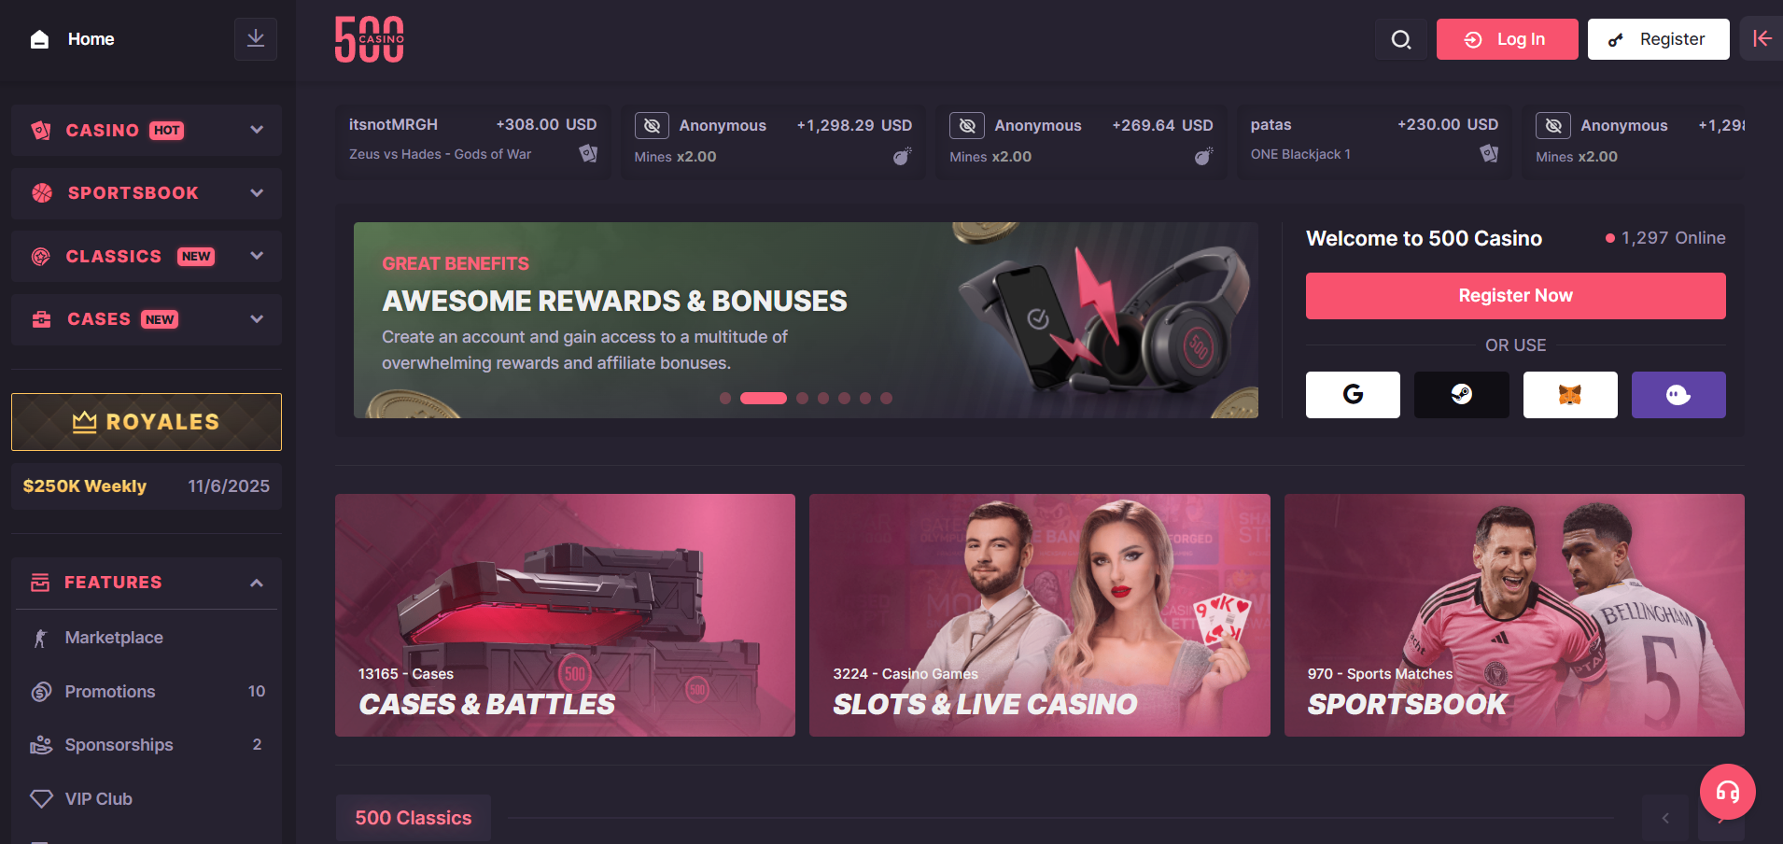
Task: Select the first banner carousel dot
Action: click(725, 399)
